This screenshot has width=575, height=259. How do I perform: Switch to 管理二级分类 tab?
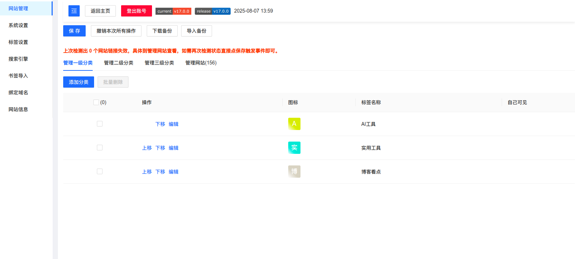119,63
